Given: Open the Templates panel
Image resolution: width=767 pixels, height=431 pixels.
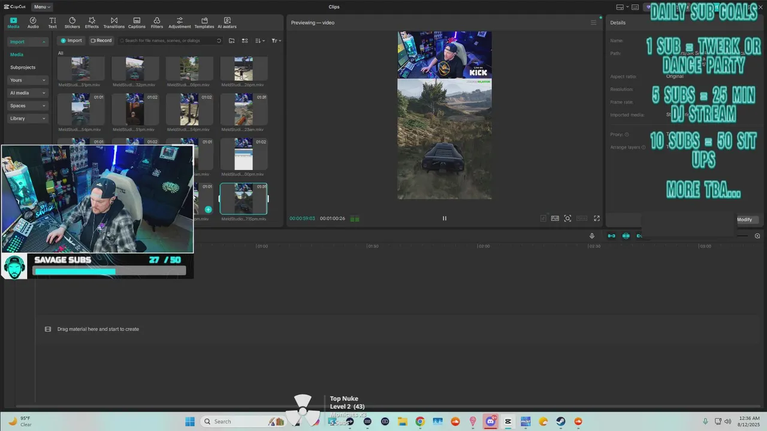Looking at the screenshot, I should tap(204, 23).
